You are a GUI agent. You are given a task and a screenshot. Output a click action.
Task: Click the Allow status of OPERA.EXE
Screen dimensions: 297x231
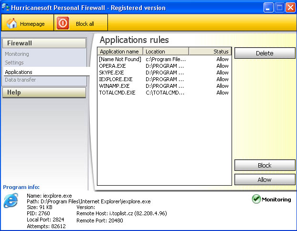pyautogui.click(x=223, y=66)
